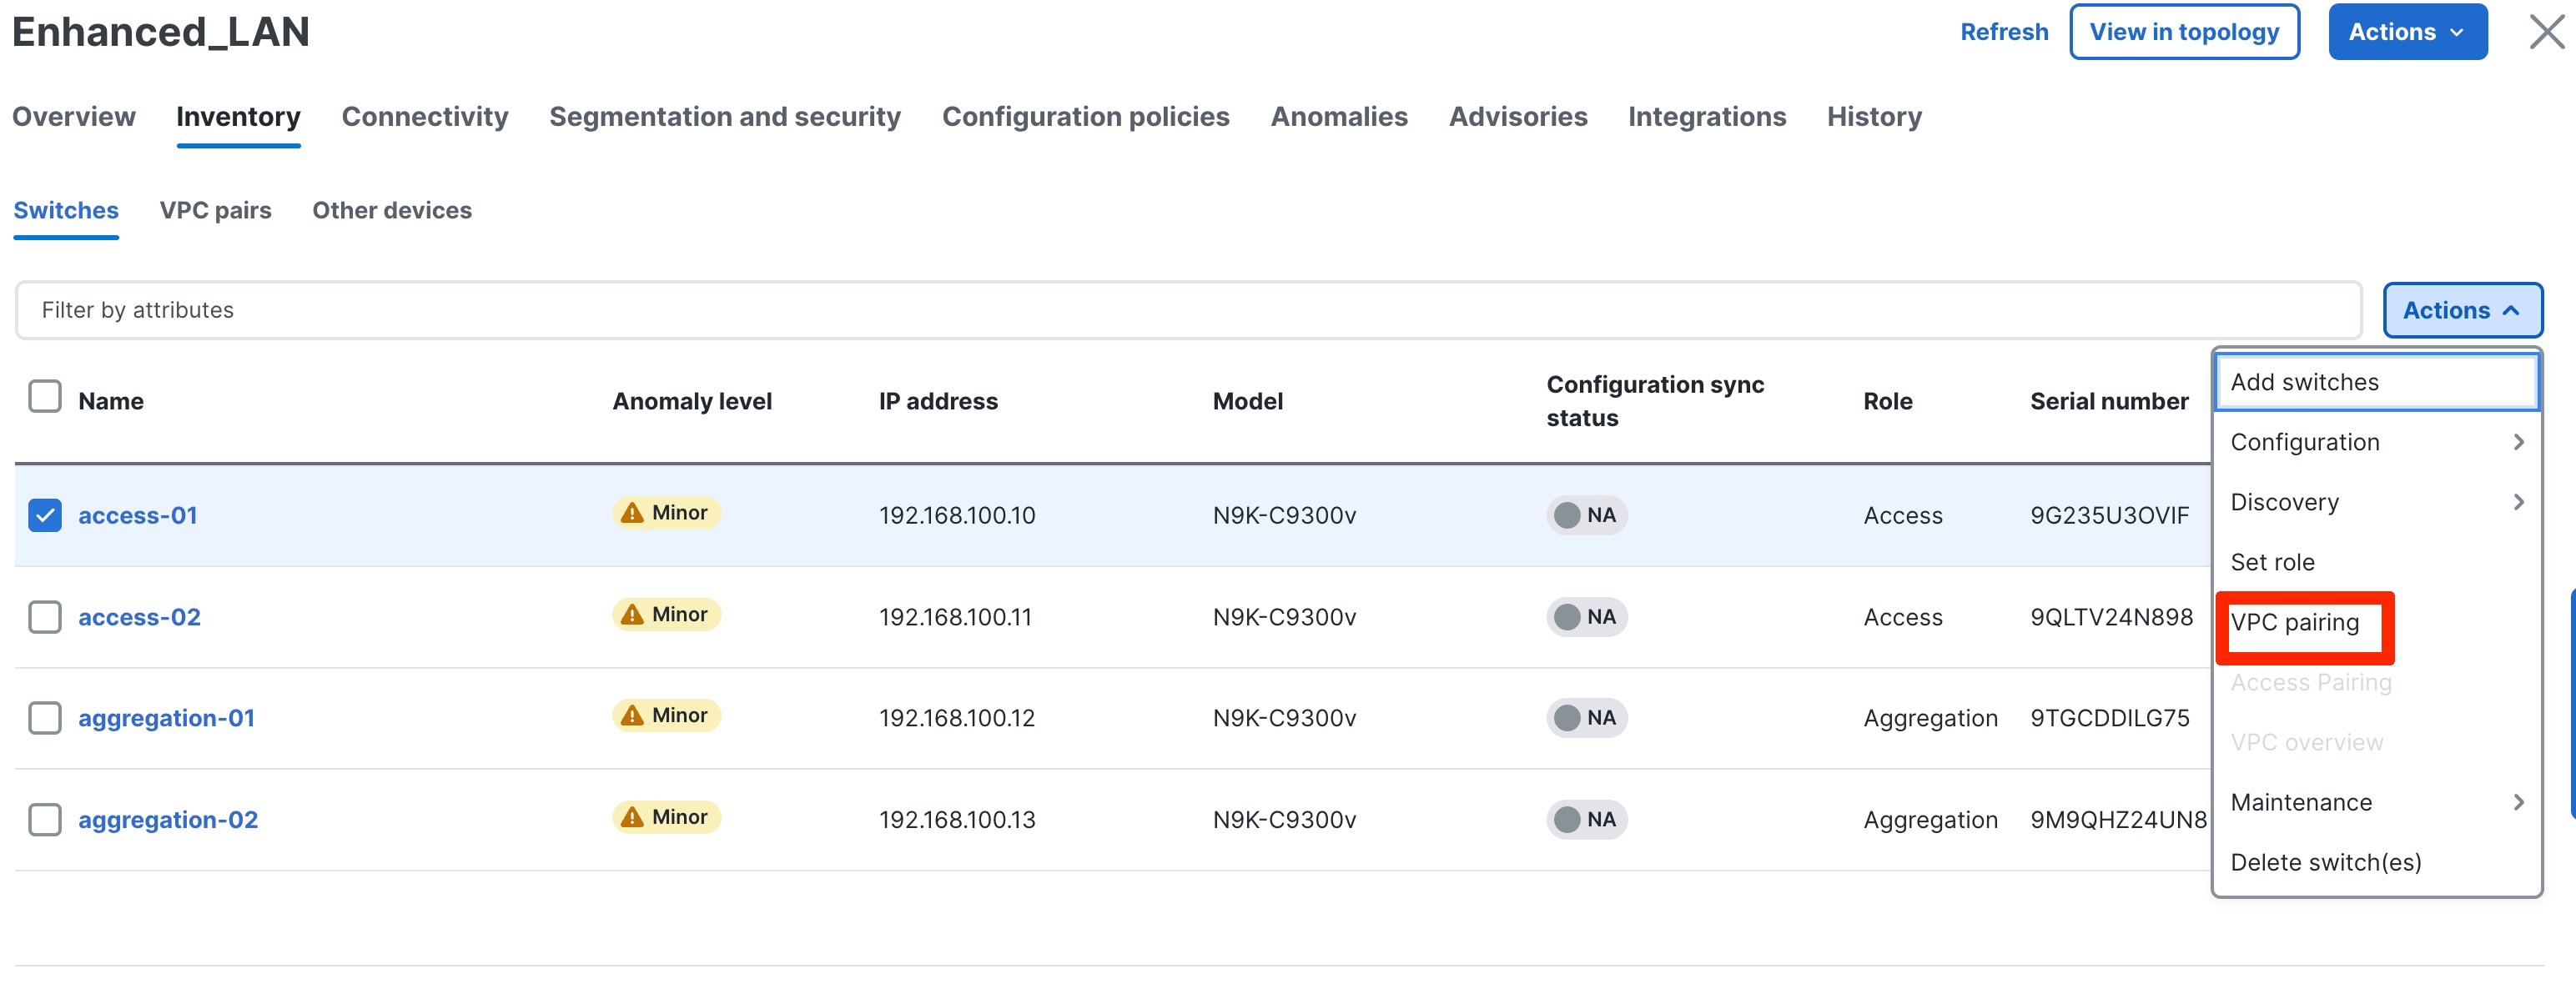Select the header select-all checkbox
2576x1004 pixels.
pyautogui.click(x=45, y=396)
